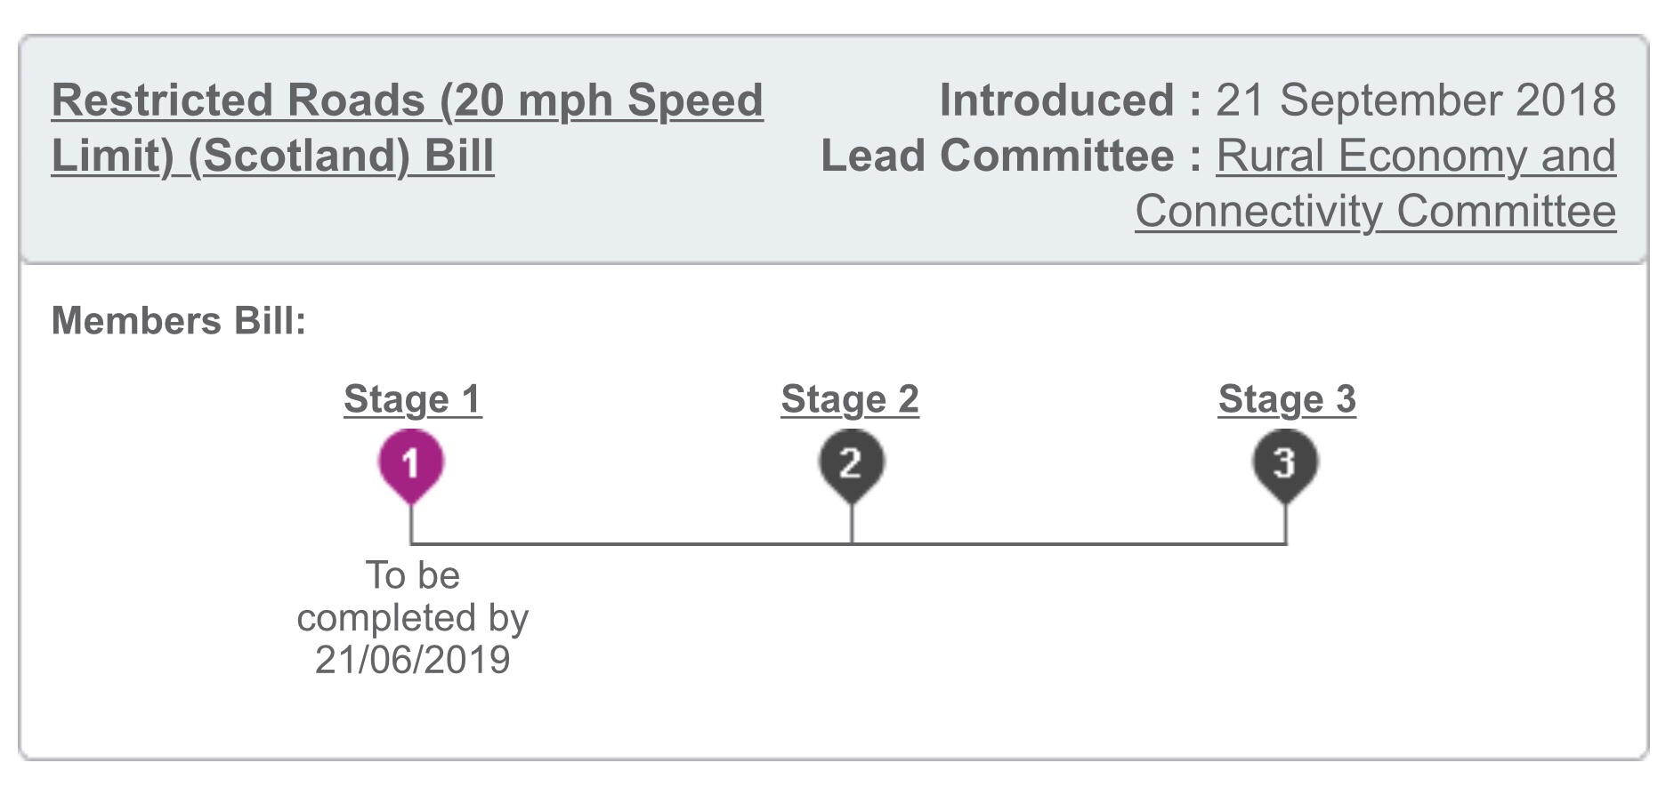
Task: Click the dark Stage 3 pin marker
Action: click(1285, 463)
